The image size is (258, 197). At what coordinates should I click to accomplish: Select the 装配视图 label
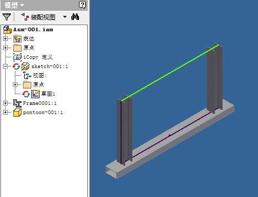[x=43, y=17]
